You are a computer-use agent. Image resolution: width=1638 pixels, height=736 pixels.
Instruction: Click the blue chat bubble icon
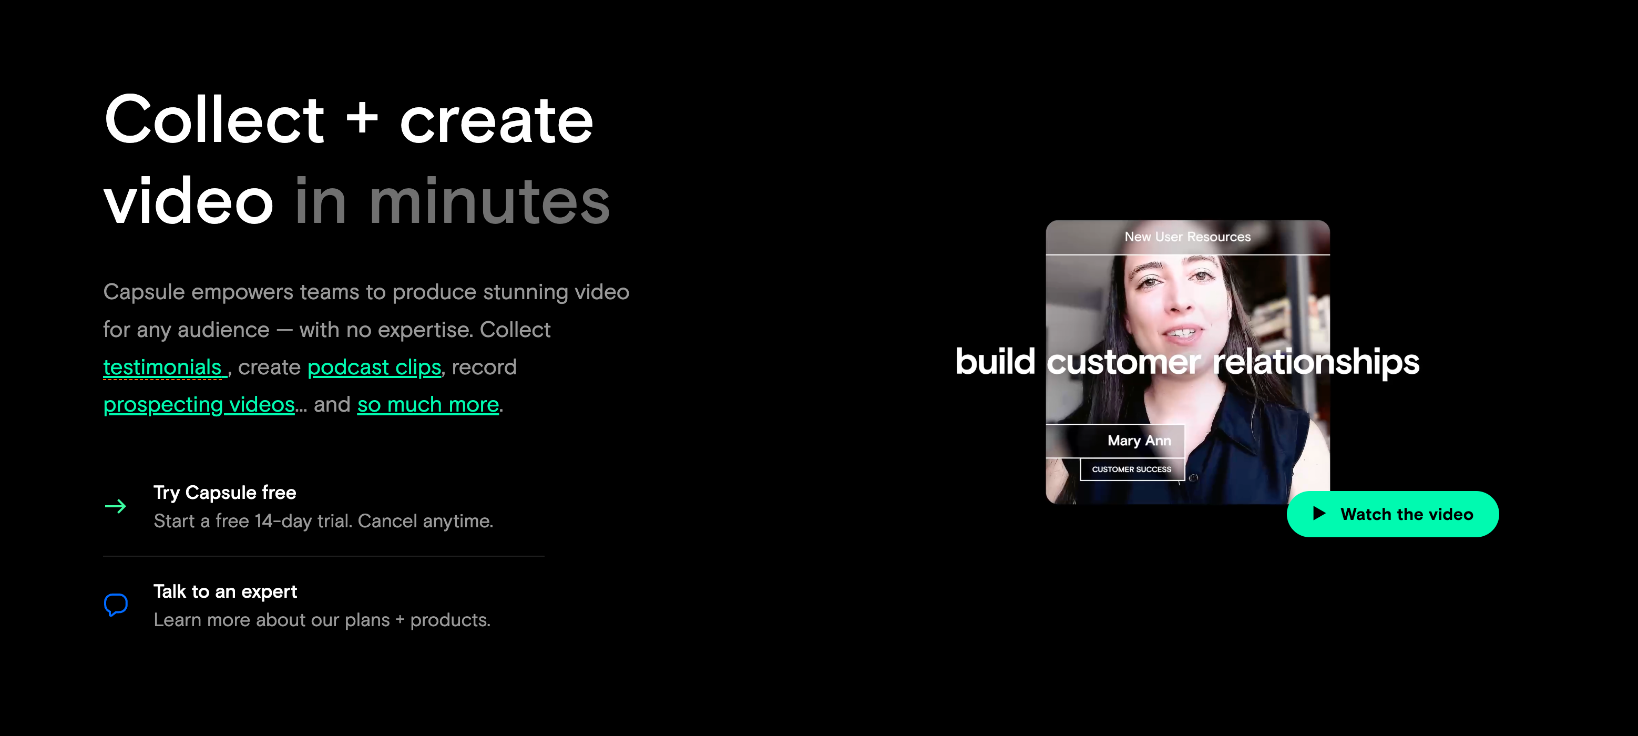pos(116,605)
